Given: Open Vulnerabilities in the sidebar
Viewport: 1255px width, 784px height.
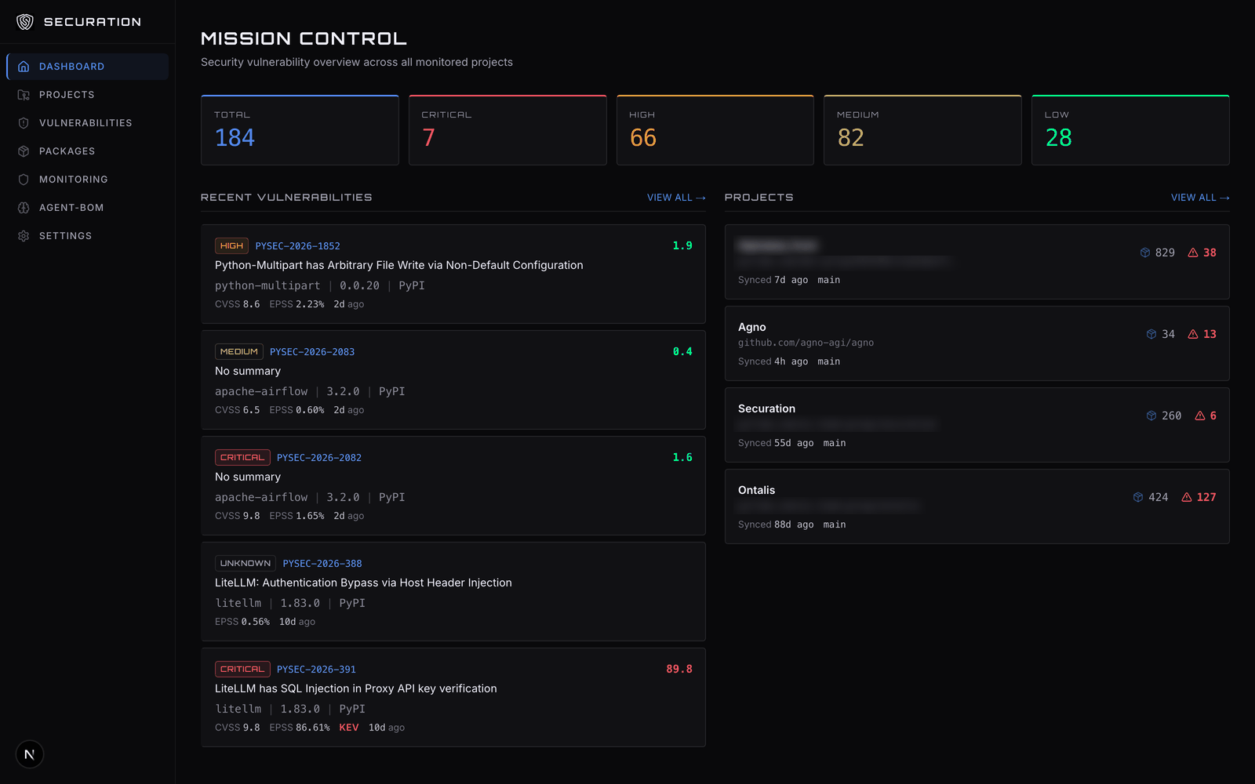Looking at the screenshot, I should [x=88, y=123].
